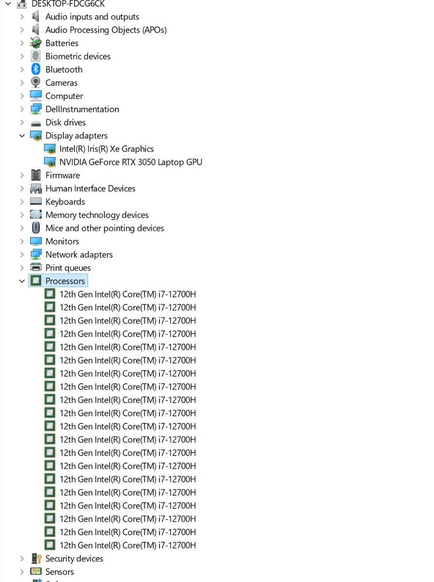Select the Disk drives label
434x582 pixels.
(x=65, y=123)
